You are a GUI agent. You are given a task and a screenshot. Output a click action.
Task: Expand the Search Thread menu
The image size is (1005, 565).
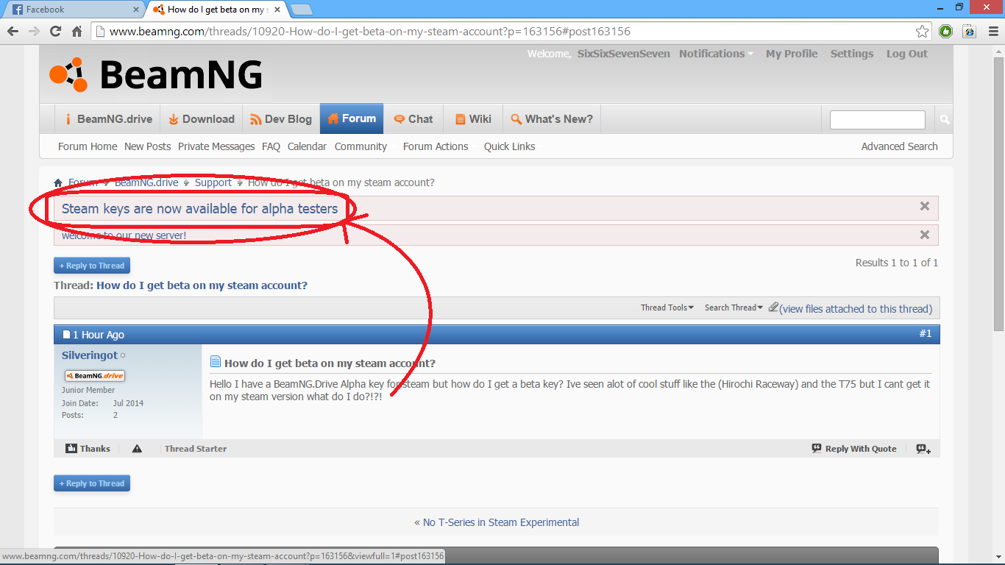click(734, 308)
